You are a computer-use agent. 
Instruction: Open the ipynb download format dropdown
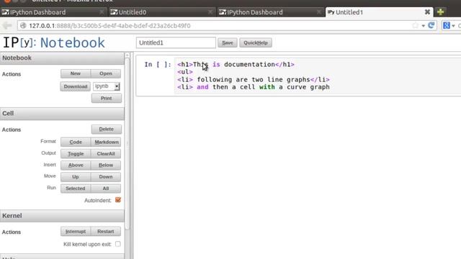tap(107, 86)
